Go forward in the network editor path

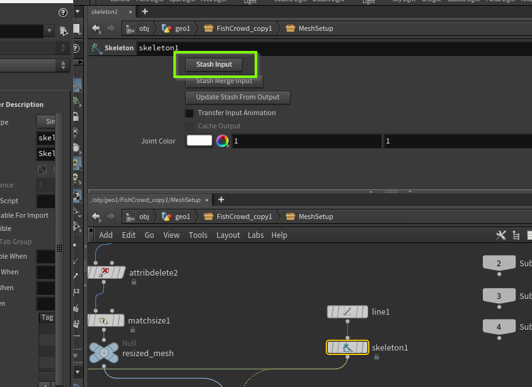coord(111,216)
